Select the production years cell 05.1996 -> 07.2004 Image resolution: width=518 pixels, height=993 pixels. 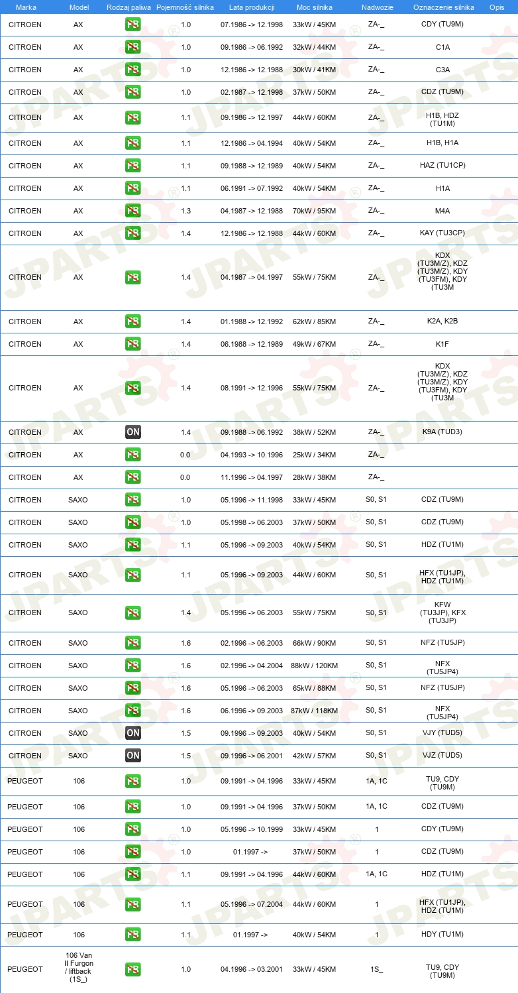pyautogui.click(x=252, y=904)
